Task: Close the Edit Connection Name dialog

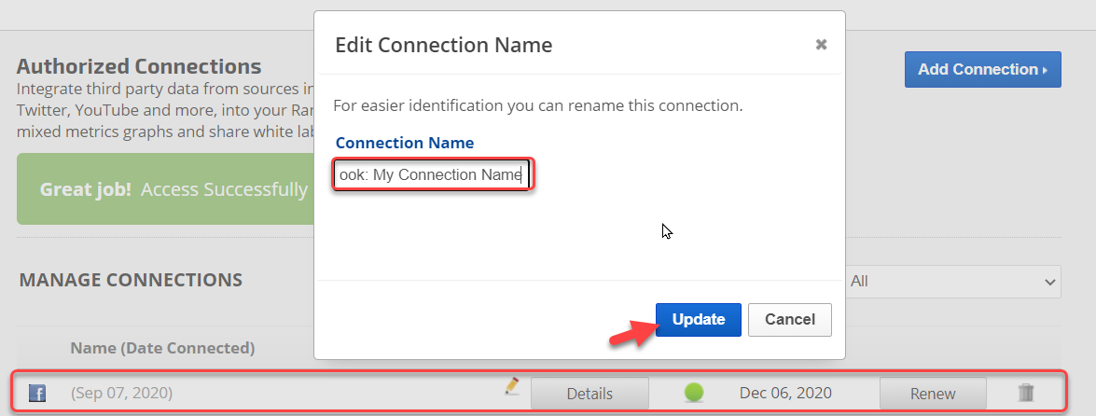Action: point(821,45)
